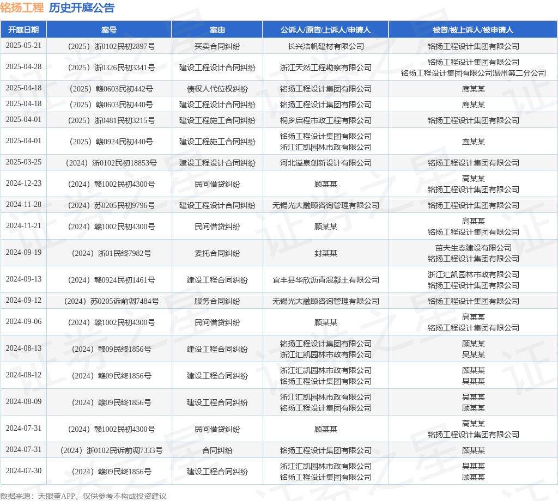Image resolution: width=558 pixels, height=501 pixels.
Task: Click date cell 2024-11-21
Action: point(23,226)
